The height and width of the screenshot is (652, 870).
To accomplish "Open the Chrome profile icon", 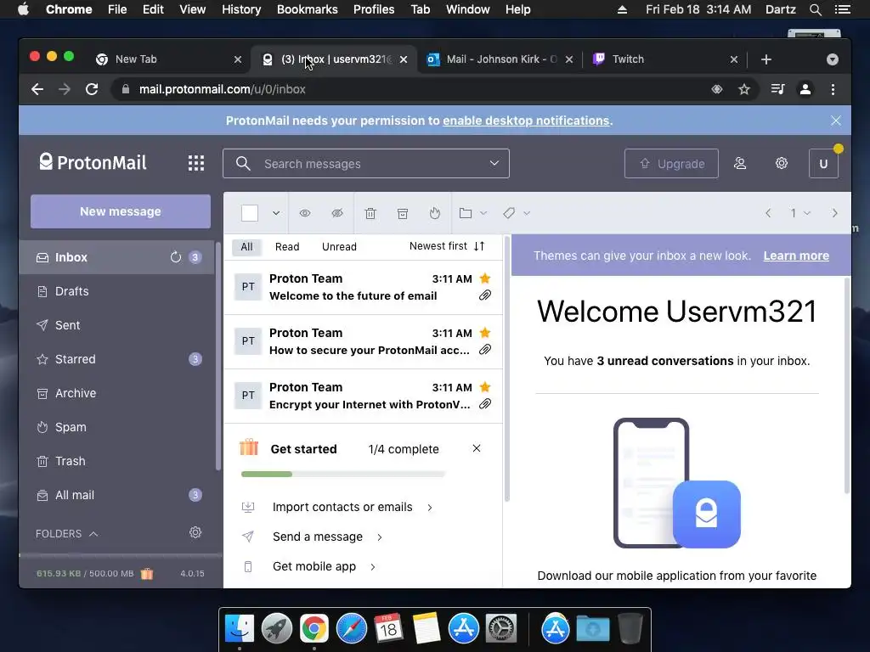I will pyautogui.click(x=805, y=89).
